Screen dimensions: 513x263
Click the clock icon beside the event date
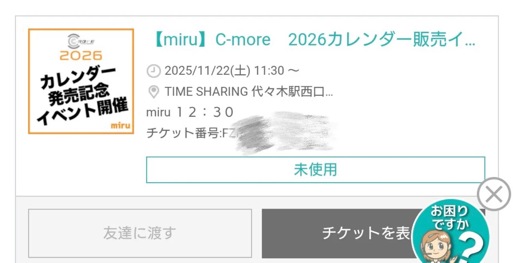(x=153, y=71)
